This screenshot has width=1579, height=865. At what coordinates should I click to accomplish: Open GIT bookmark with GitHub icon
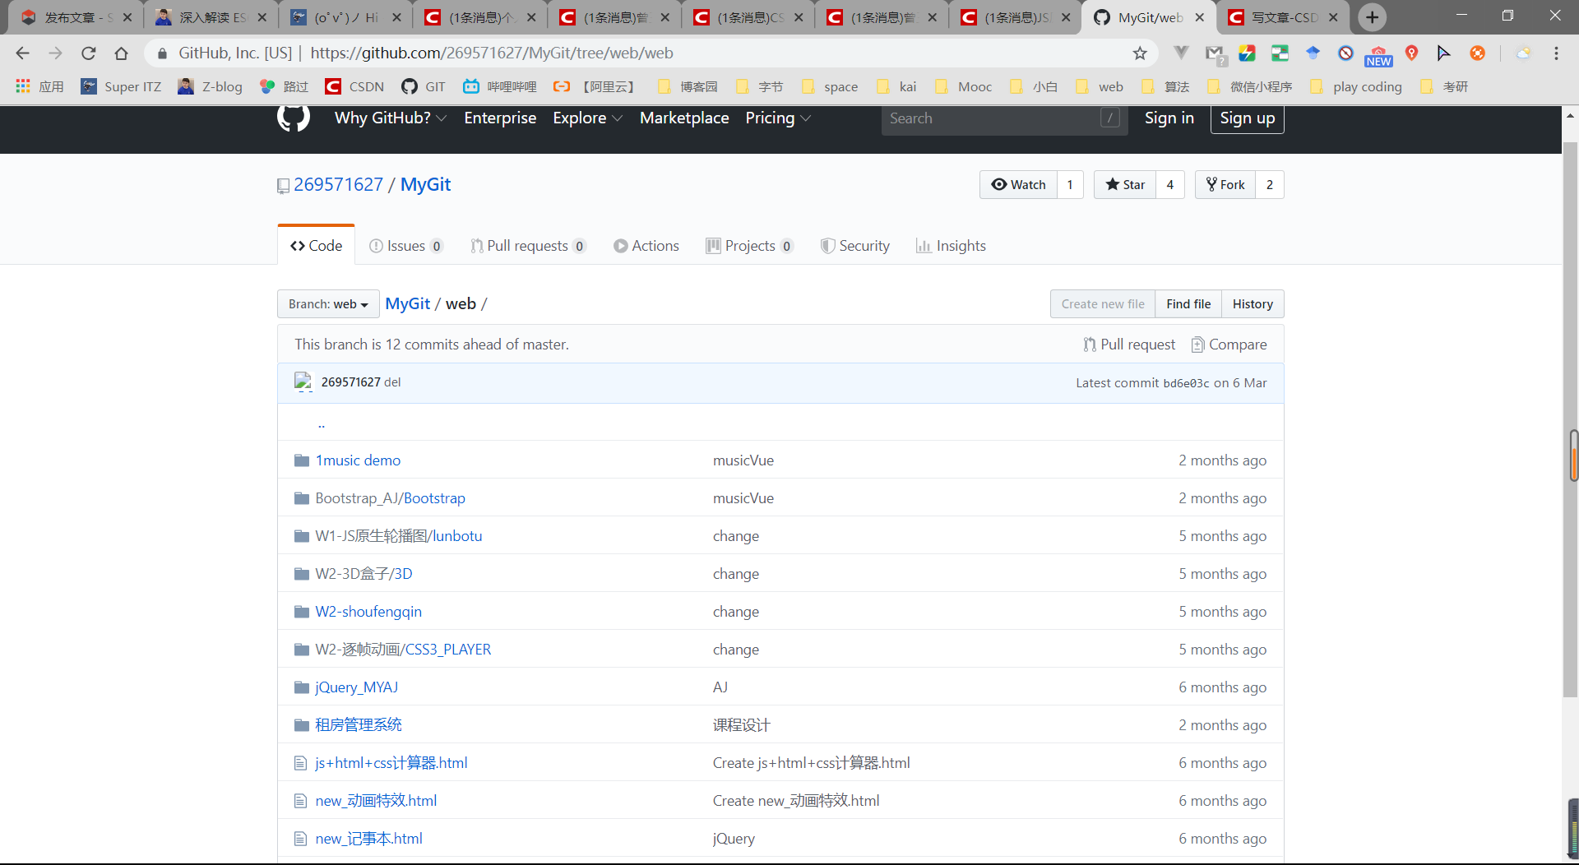click(424, 86)
